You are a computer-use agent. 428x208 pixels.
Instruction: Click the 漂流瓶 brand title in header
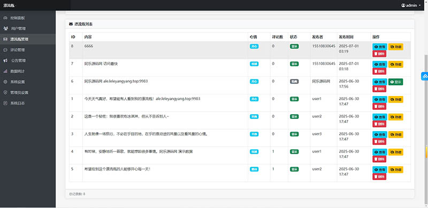click(x=10, y=5)
